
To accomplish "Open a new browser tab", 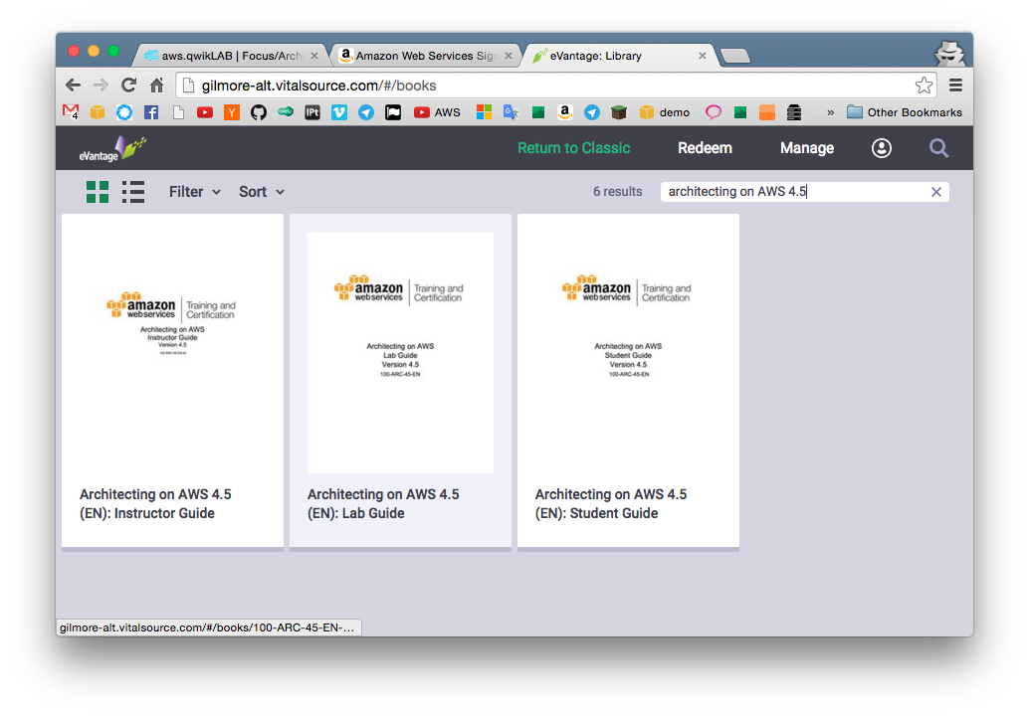I will coord(735,57).
